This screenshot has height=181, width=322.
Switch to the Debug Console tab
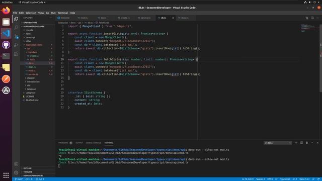pos(94,143)
